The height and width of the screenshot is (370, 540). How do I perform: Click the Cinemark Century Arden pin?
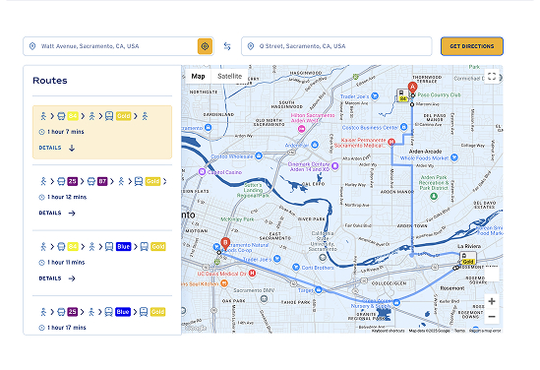click(x=334, y=166)
